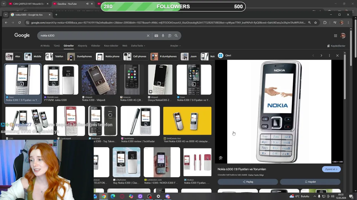This screenshot has height=200, width=357.
Task: Open Chrome three-dot menu
Action: [x=348, y=22]
